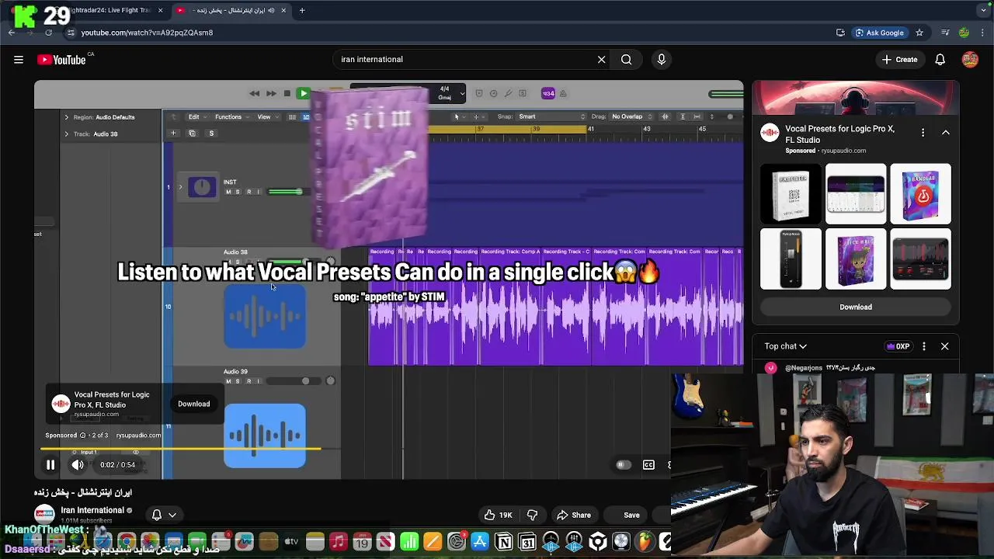Open more options on the sponsored ad card

pyautogui.click(x=923, y=133)
